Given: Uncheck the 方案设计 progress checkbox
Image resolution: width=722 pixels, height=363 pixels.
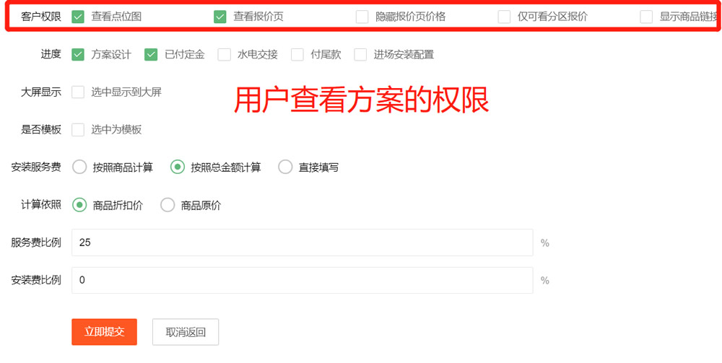Looking at the screenshot, I should tap(78, 55).
